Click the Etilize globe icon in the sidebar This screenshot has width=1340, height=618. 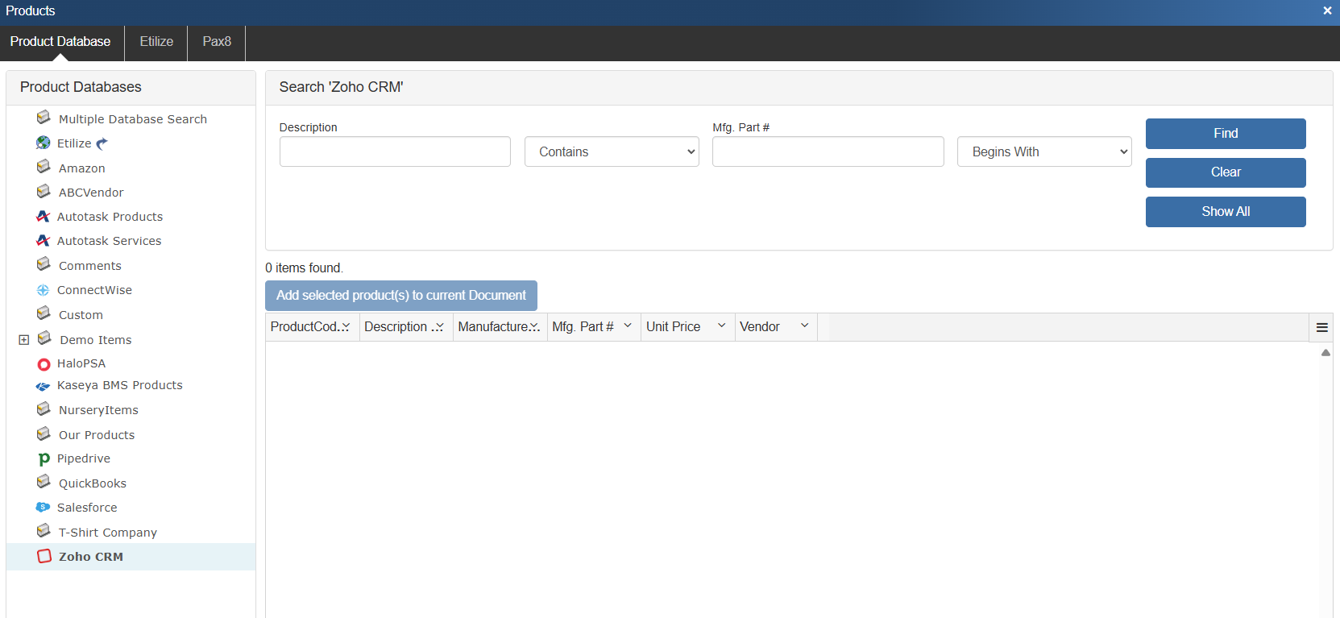coord(44,143)
